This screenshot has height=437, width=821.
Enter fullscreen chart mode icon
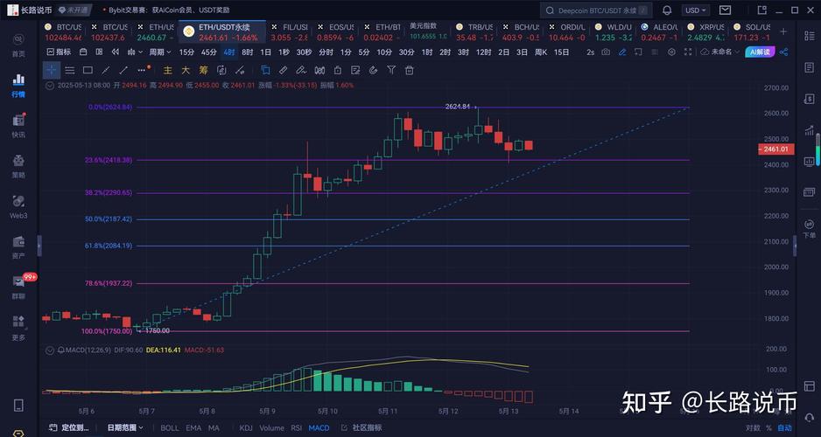click(x=688, y=52)
